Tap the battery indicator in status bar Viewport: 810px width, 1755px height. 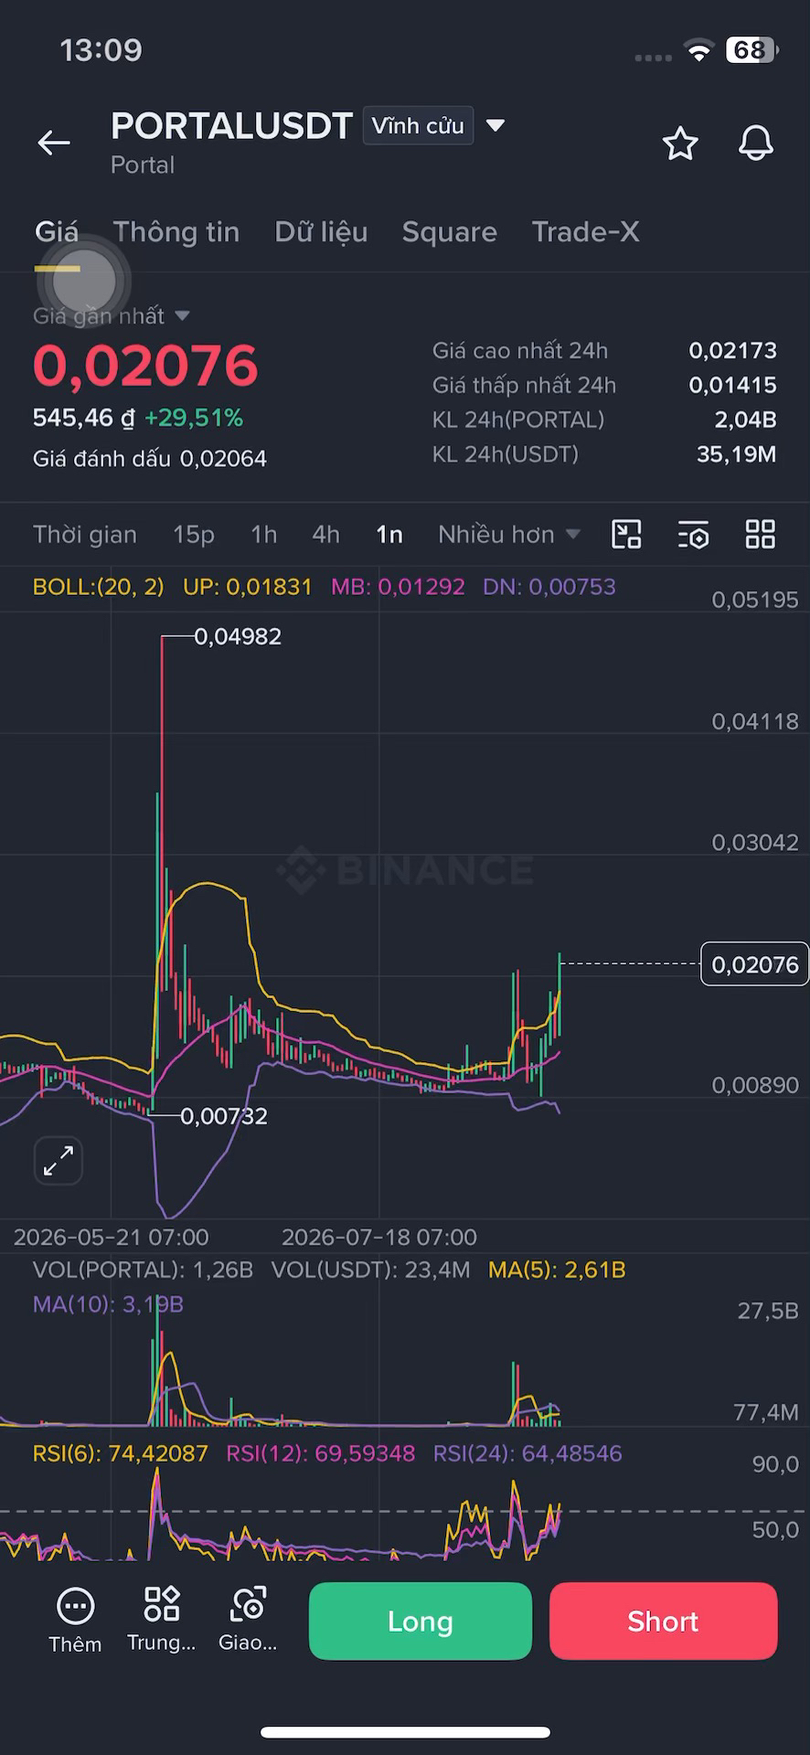pos(751,50)
